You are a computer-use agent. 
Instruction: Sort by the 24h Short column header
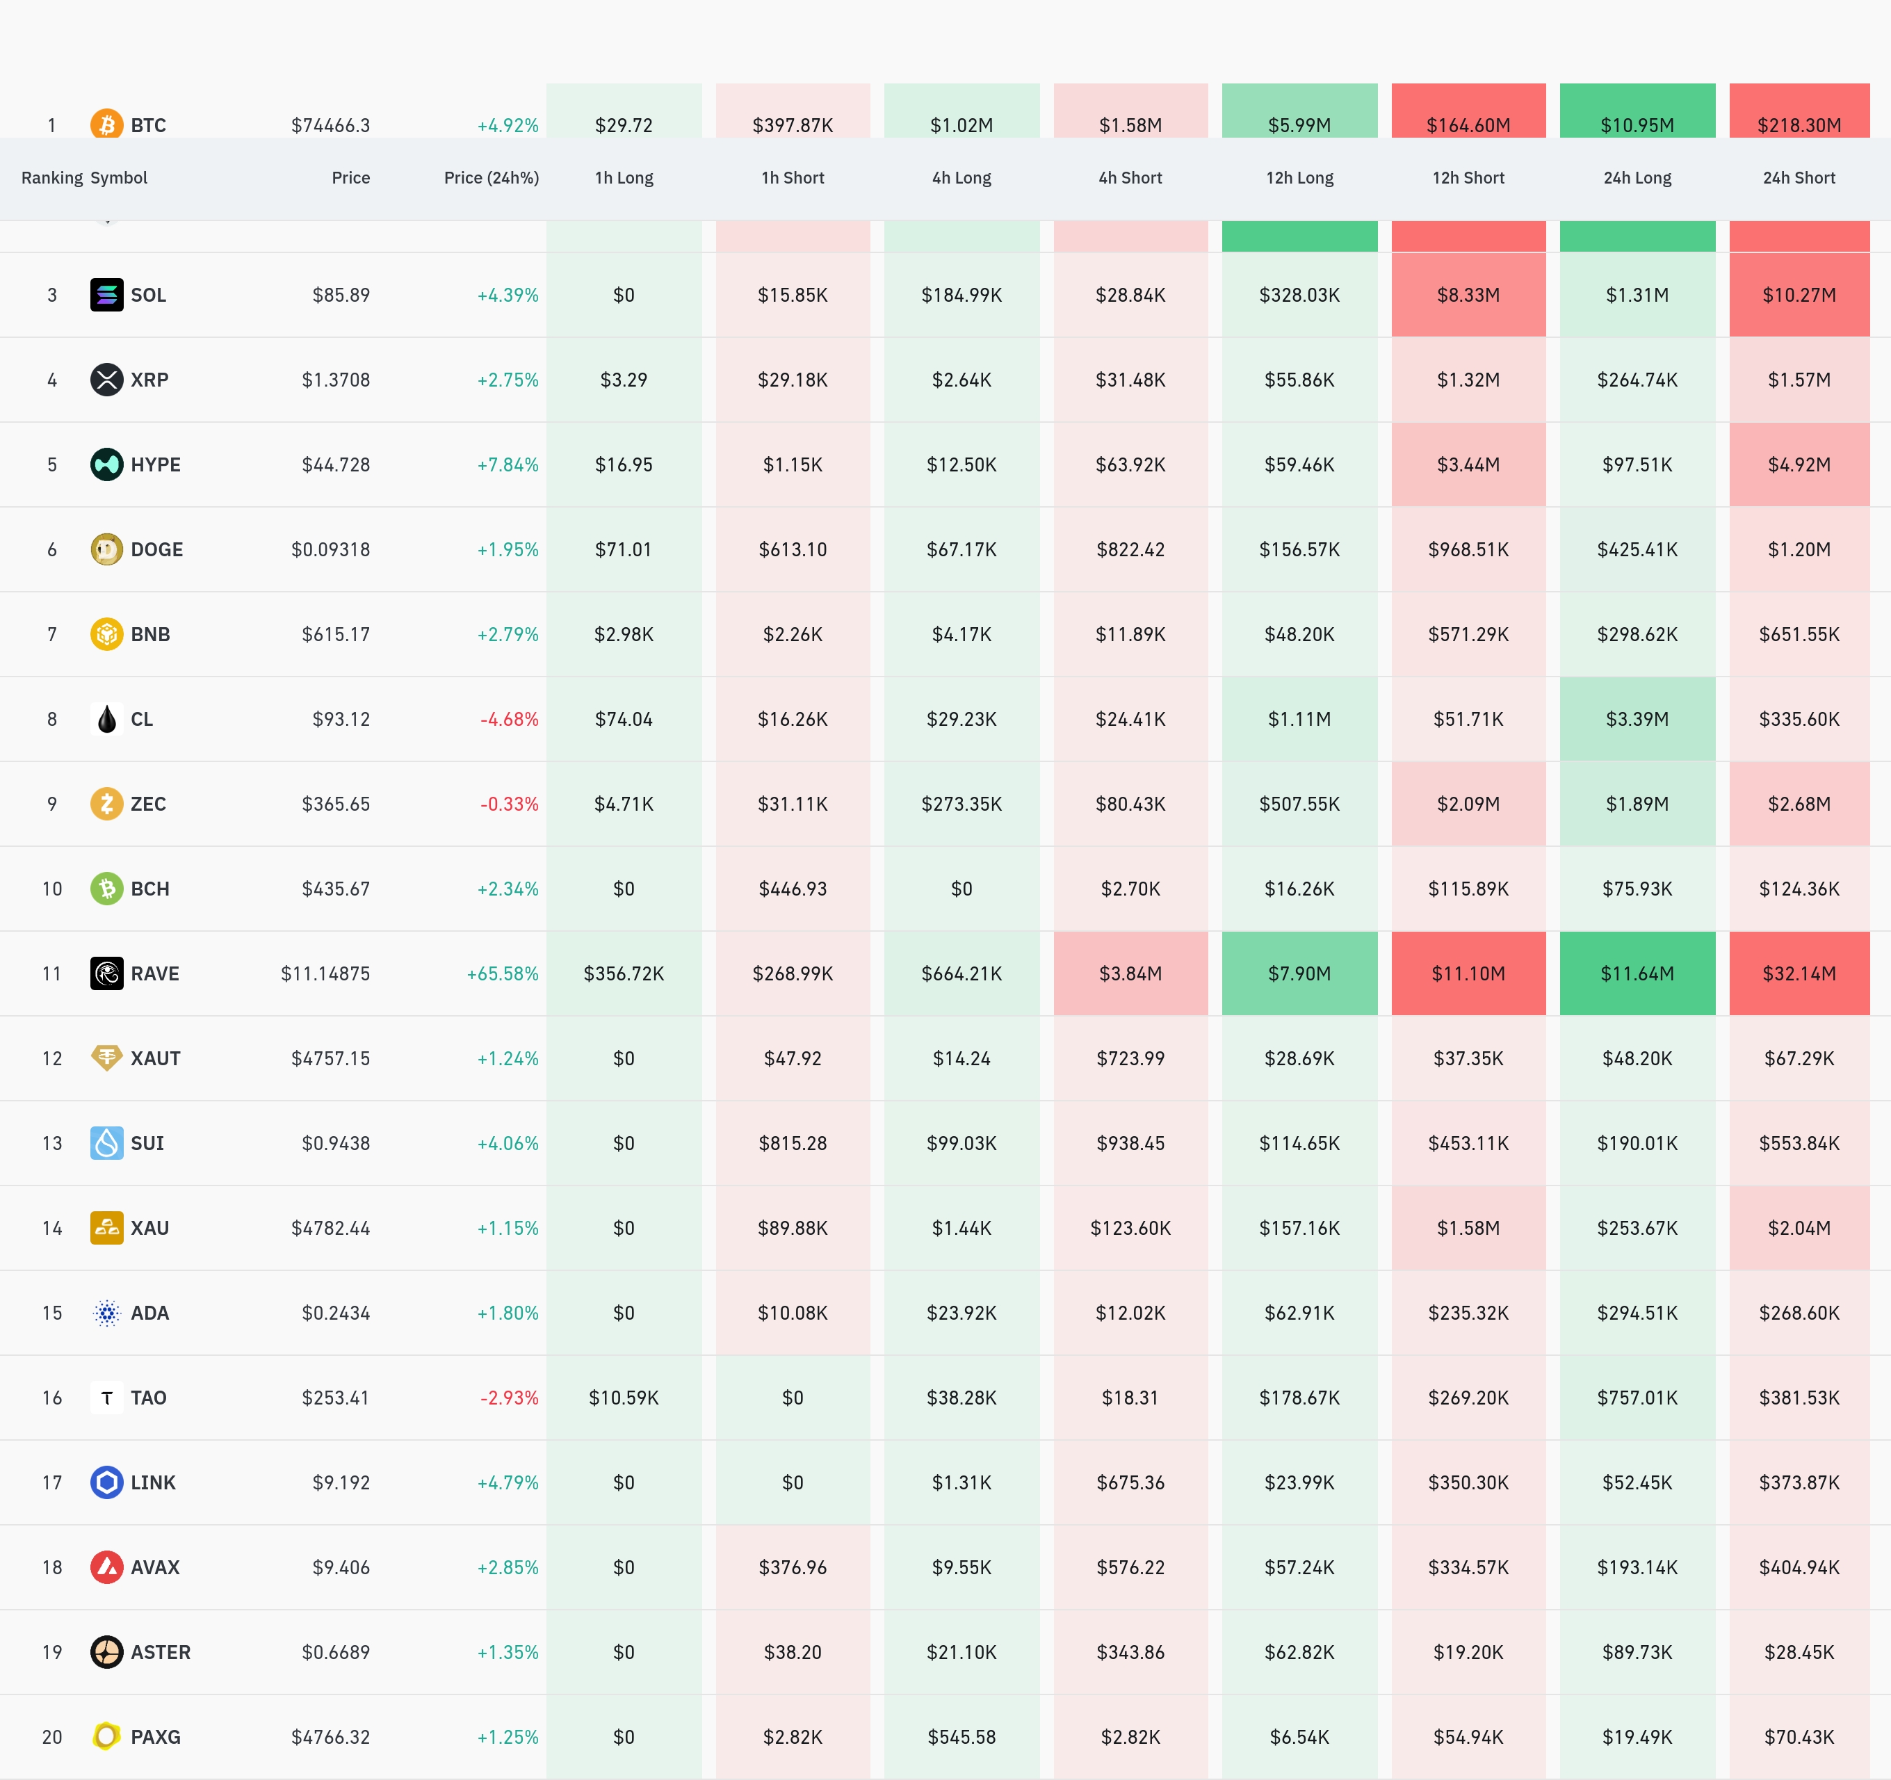(x=1798, y=178)
